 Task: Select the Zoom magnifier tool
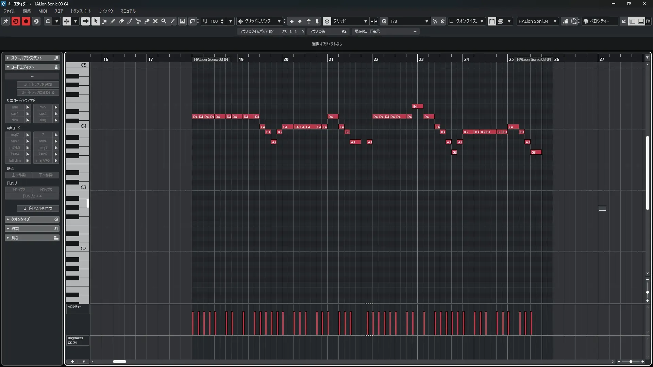click(x=164, y=21)
